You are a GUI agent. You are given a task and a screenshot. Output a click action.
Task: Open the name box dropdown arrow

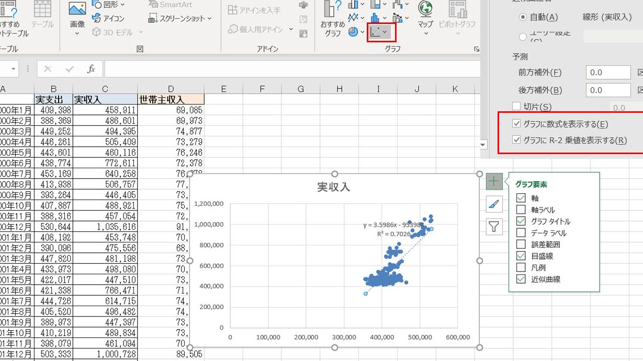[x=14, y=69]
